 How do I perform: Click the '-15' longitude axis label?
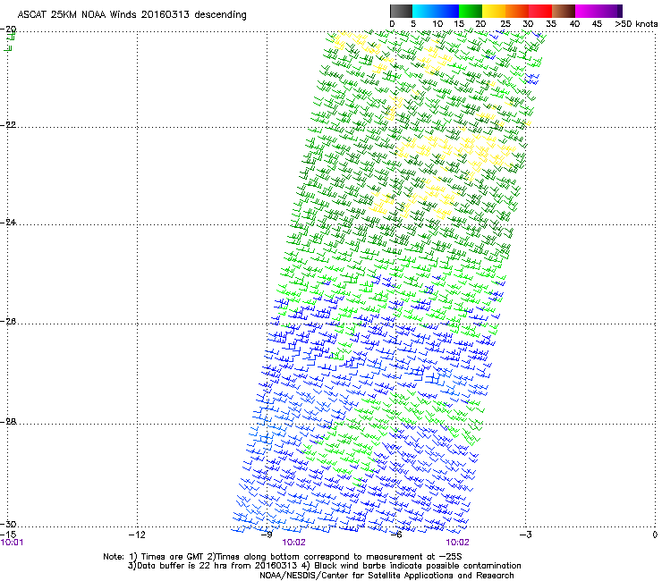coord(7,535)
